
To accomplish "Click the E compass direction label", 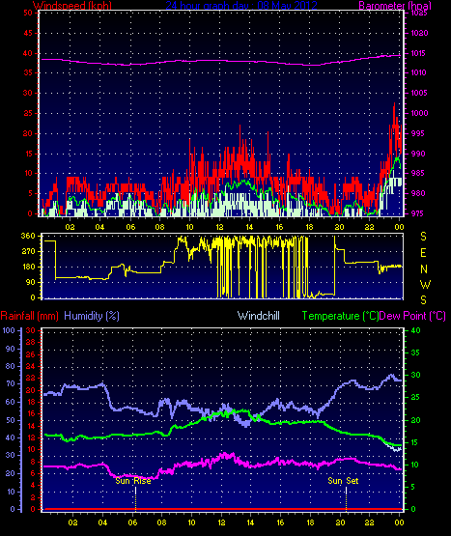I will [x=423, y=253].
